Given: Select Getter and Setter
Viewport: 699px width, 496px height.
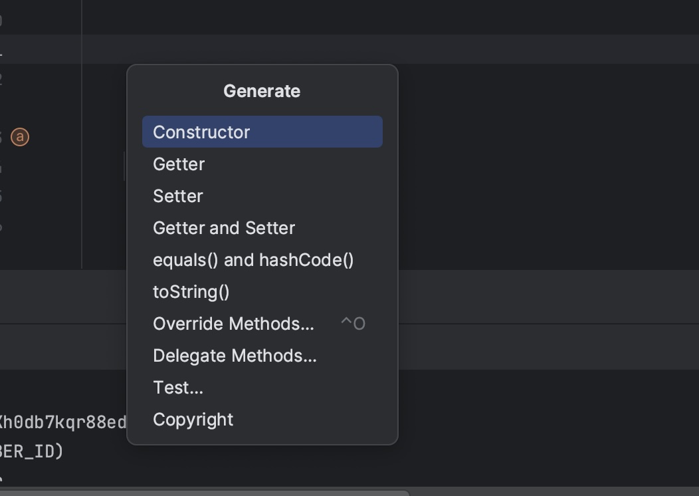Looking at the screenshot, I should point(224,227).
